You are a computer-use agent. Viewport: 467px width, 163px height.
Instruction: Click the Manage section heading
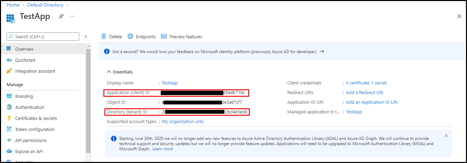[15, 84]
